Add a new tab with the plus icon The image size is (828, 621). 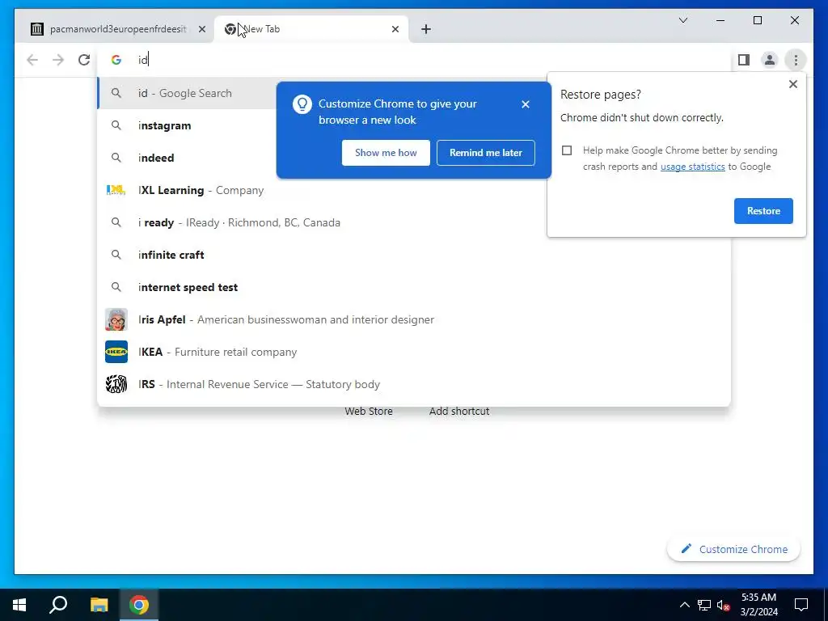[426, 29]
